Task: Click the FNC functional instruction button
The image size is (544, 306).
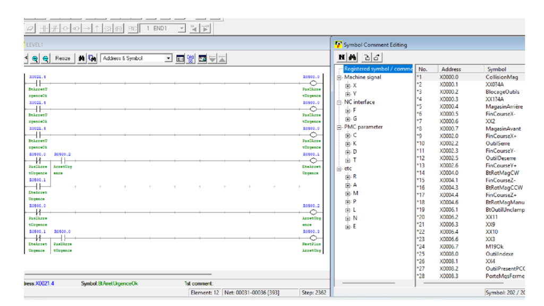Action: tap(132, 29)
